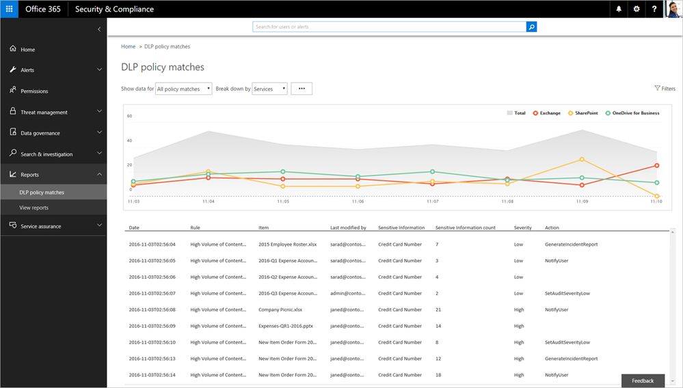
Task: Click the Home breadcrumb link
Action: pos(128,46)
